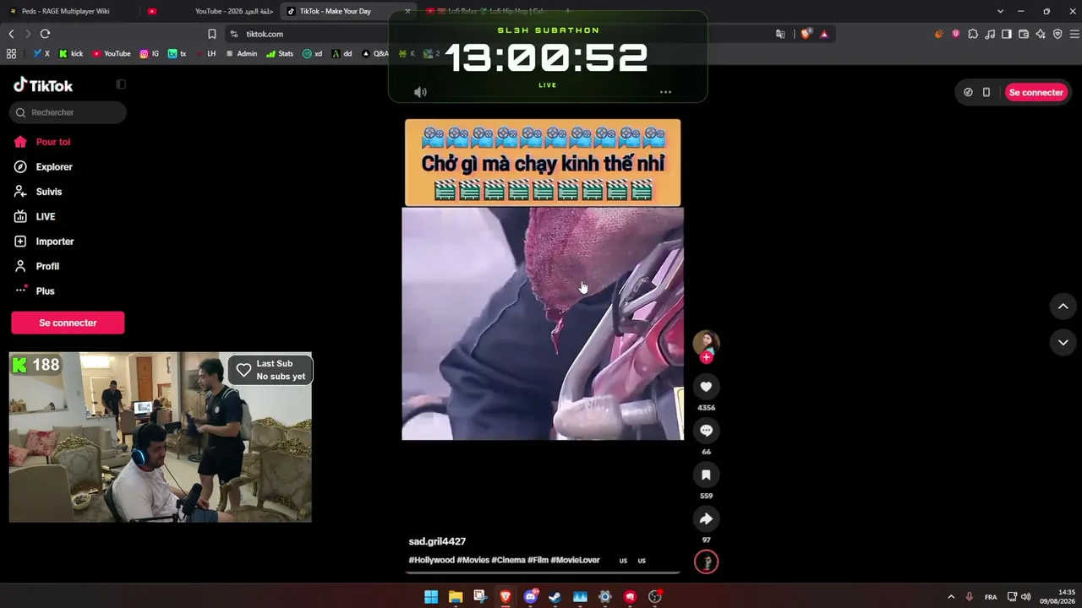Open the Suivis page

coord(38,192)
